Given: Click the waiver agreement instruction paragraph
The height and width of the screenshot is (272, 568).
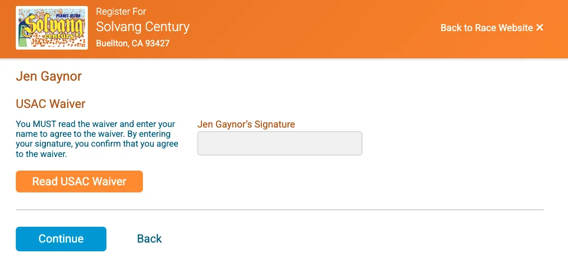Looking at the screenshot, I should tap(97, 140).
